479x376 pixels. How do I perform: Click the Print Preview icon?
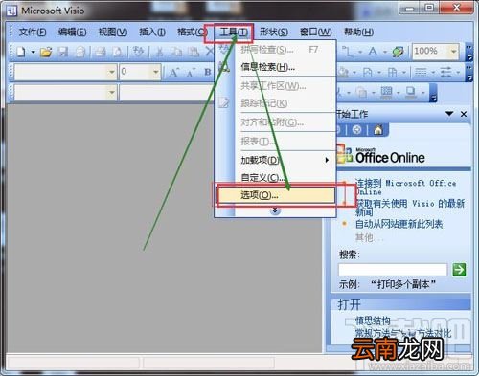(118, 52)
